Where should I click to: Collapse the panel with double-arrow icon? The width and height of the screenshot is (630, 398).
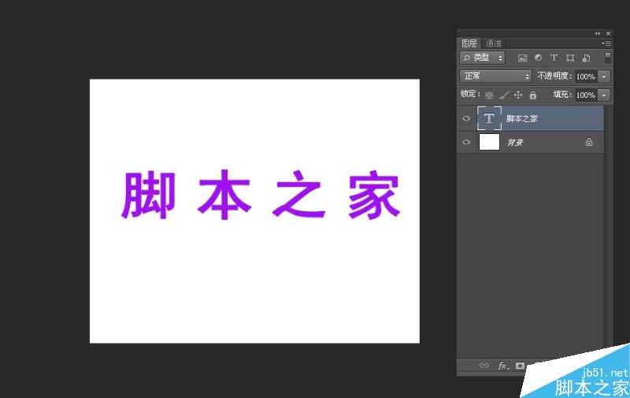pos(598,33)
